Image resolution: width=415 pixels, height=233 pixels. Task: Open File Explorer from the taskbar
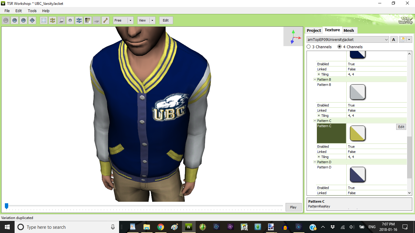point(147,227)
